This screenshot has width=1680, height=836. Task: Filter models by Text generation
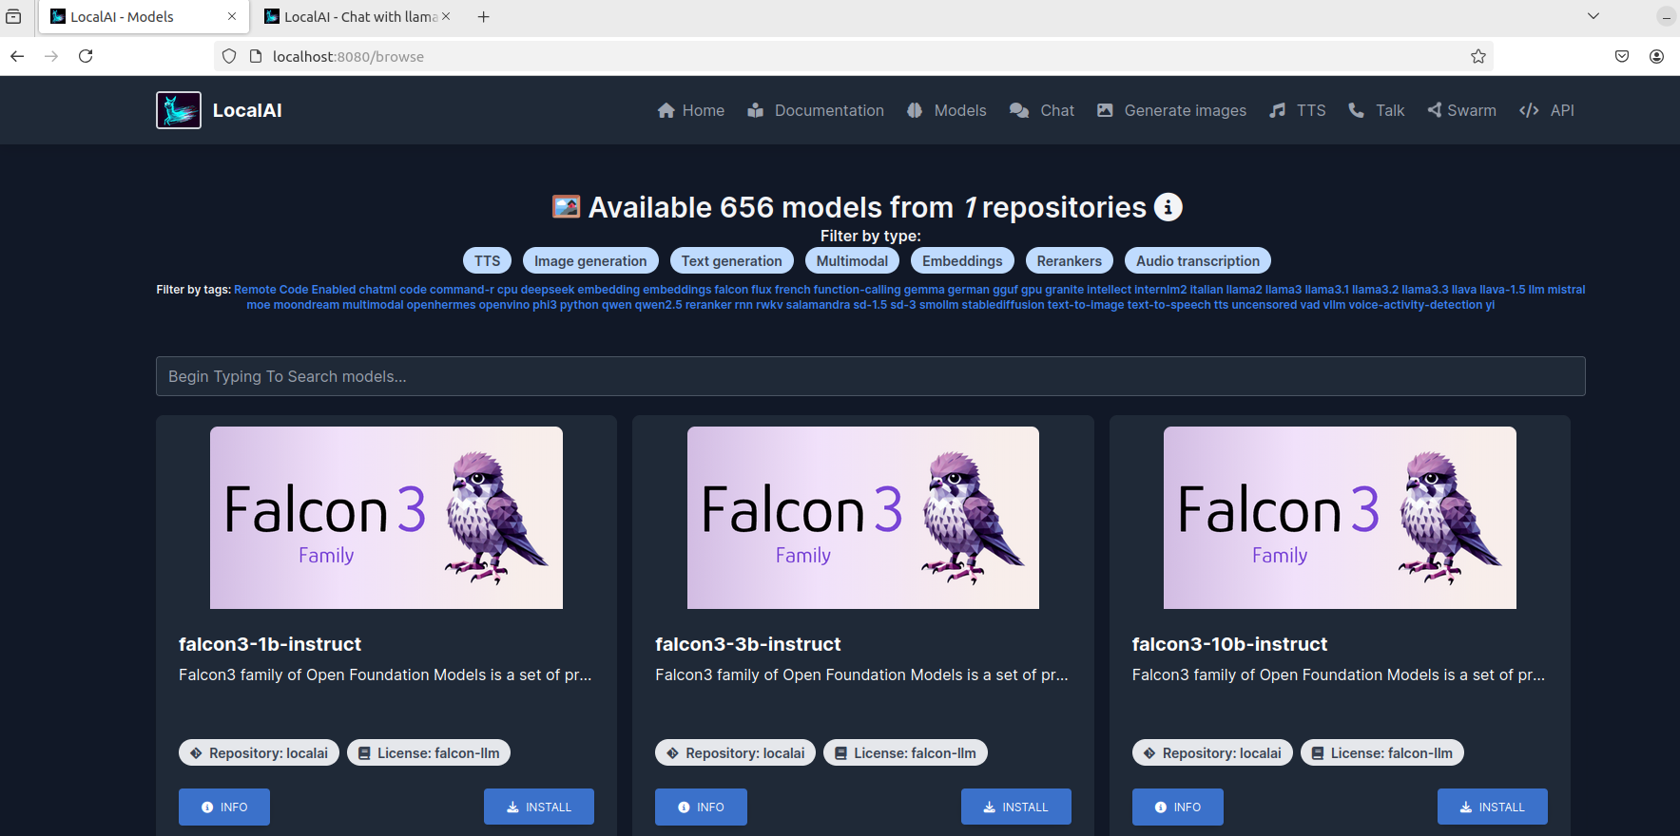(731, 260)
